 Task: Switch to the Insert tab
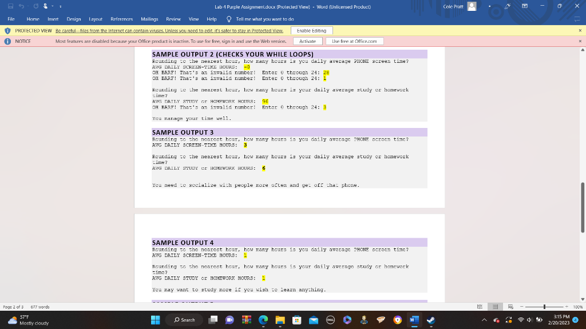pos(53,19)
